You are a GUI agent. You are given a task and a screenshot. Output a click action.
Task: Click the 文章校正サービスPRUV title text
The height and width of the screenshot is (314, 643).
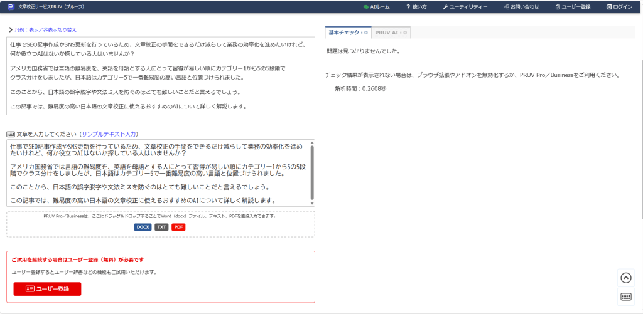pyautogui.click(x=51, y=7)
